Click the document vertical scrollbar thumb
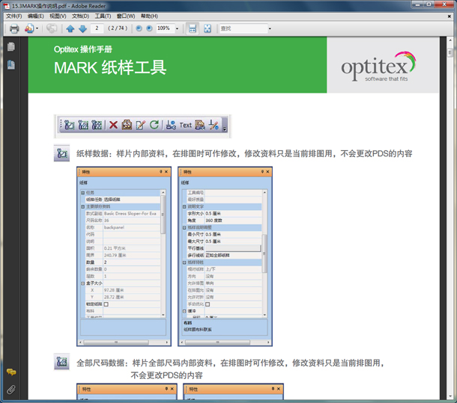Viewport: 457px width, 403px height. pyautogui.click(x=450, y=52)
